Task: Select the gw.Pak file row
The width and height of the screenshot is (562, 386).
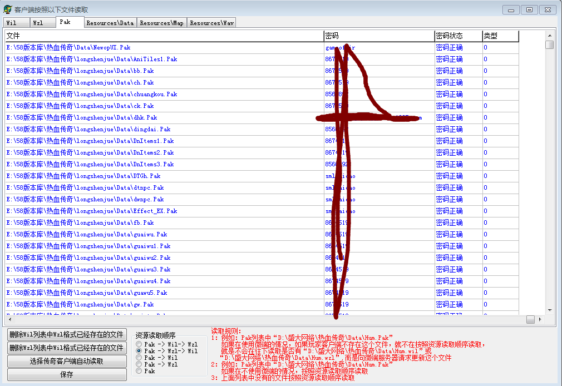Action: [262, 305]
